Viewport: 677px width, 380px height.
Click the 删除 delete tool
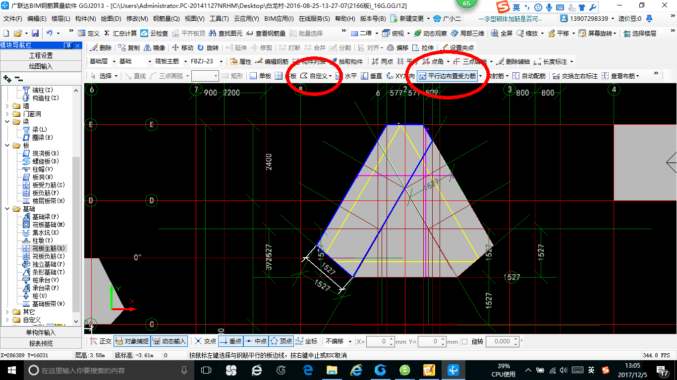point(101,48)
